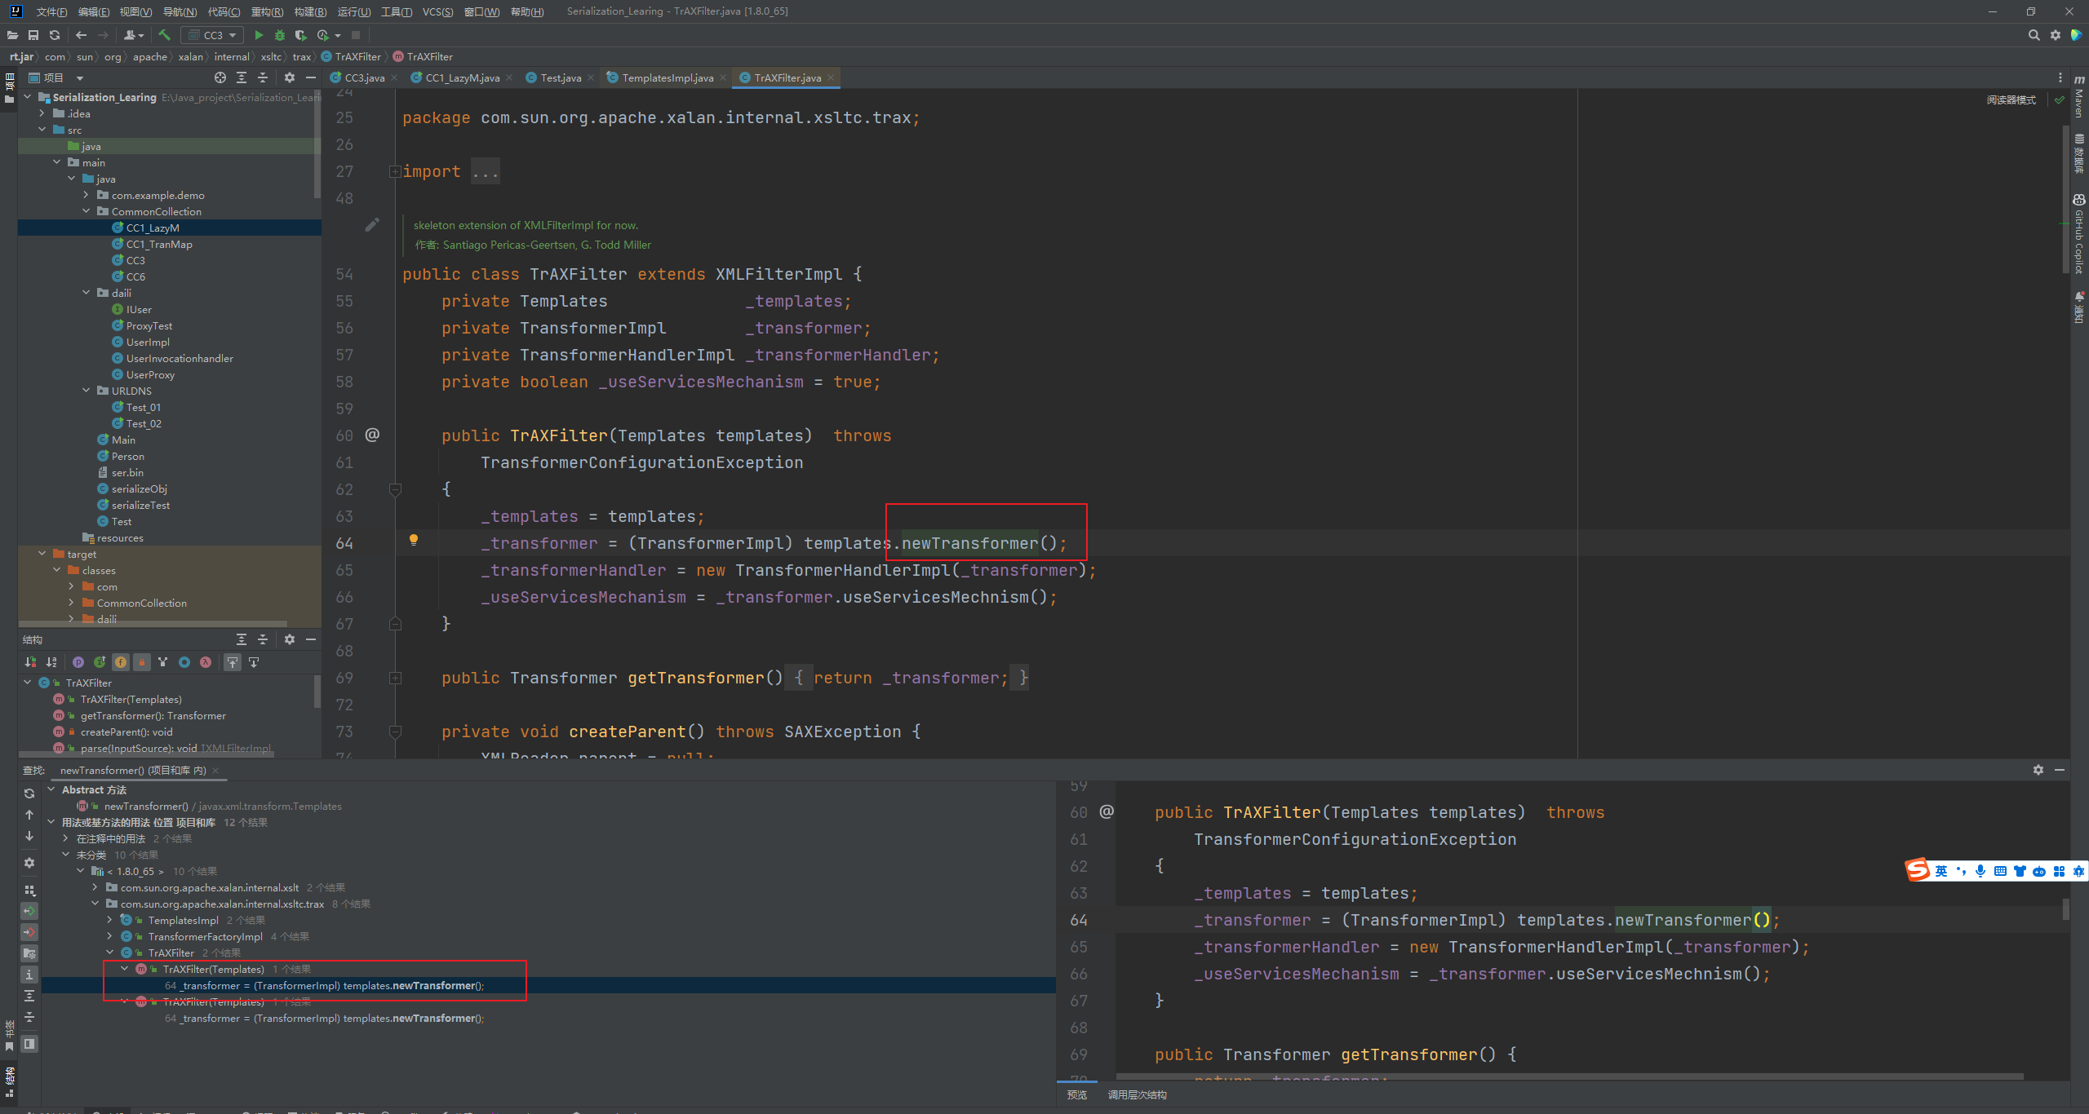Image resolution: width=2089 pixels, height=1114 pixels.
Task: Click 'rt.jar' in the breadcrumb path
Action: [22, 56]
